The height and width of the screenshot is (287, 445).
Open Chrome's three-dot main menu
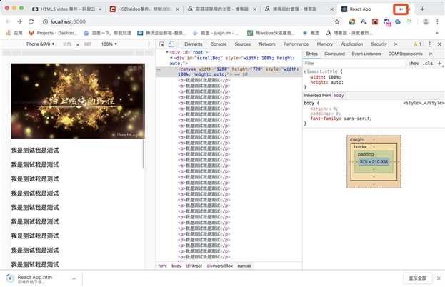coord(437,21)
